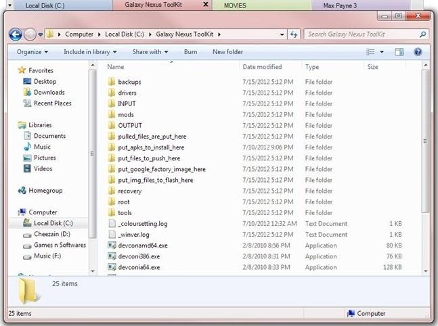438x326 pixels.
Task: Select Local Disk (C:) in the sidebar
Action: tap(53, 223)
